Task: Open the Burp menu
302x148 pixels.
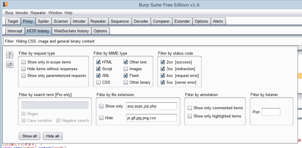Action: click(x=9, y=13)
